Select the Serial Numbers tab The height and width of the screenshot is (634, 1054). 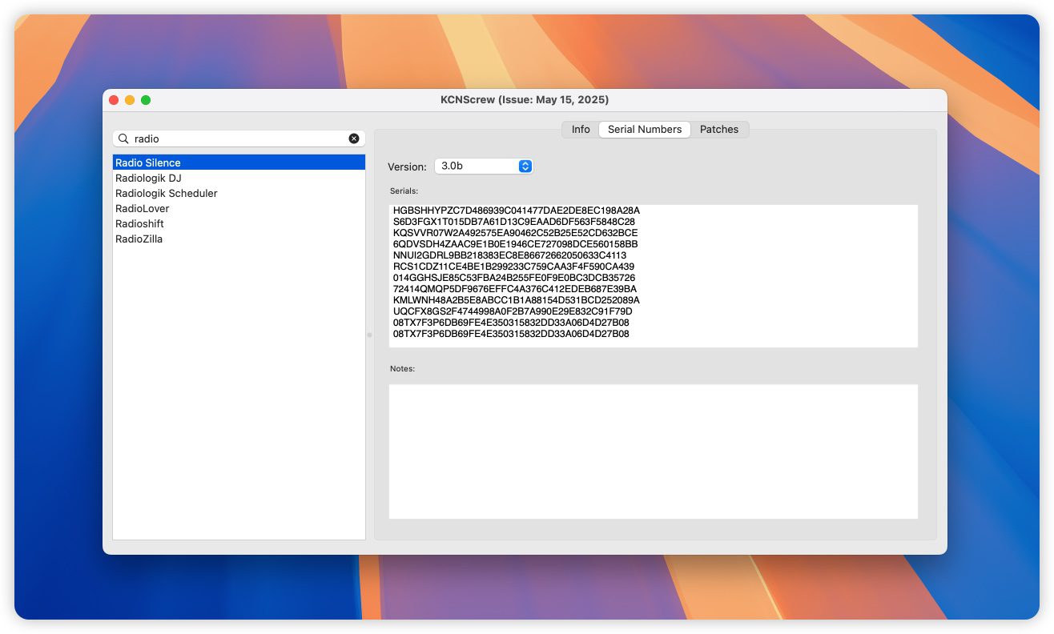pos(645,130)
